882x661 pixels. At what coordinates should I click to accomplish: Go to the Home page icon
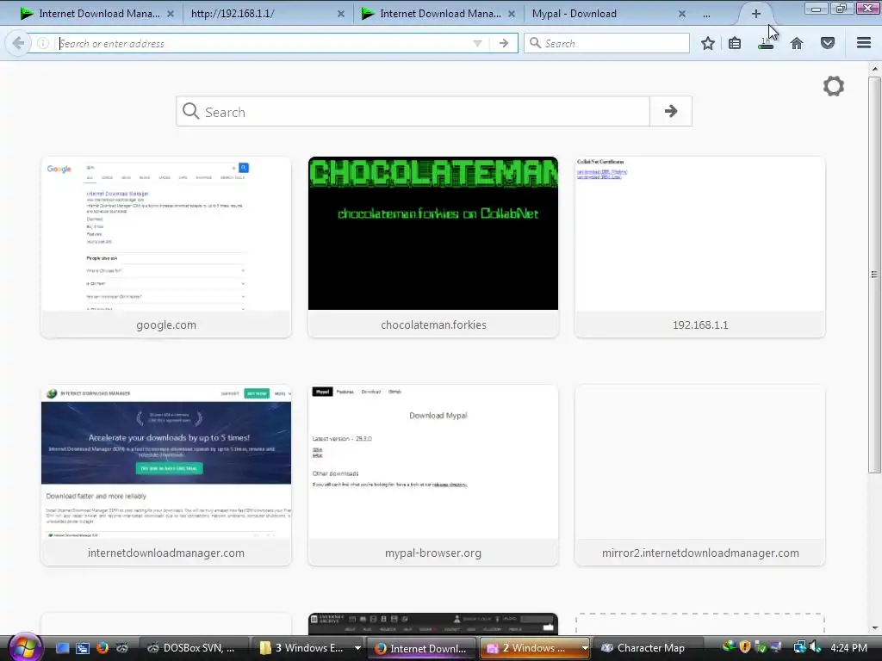pos(797,43)
